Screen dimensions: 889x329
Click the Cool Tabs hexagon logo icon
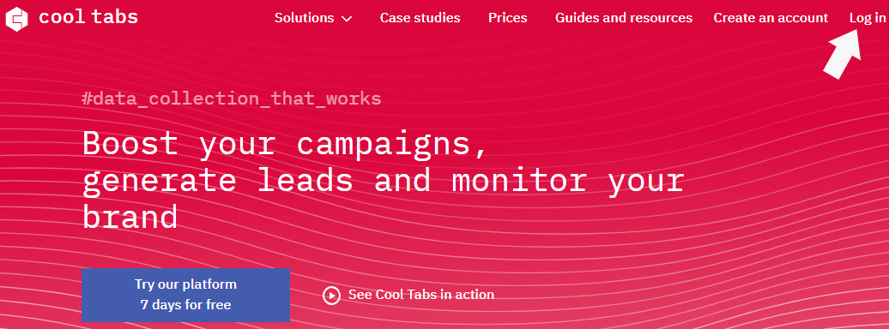[x=16, y=19]
